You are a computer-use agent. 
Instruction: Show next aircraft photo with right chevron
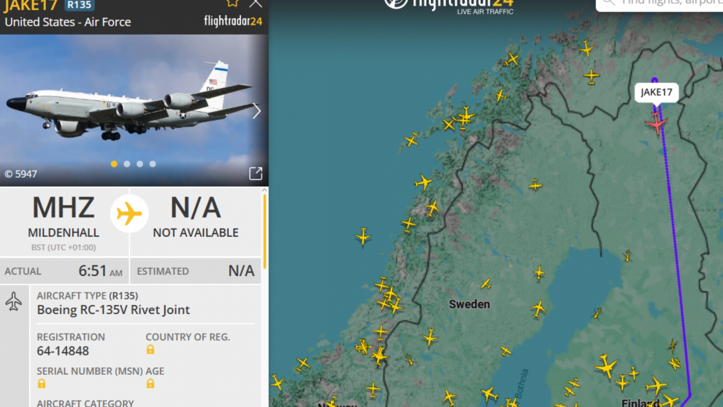pyautogui.click(x=257, y=111)
